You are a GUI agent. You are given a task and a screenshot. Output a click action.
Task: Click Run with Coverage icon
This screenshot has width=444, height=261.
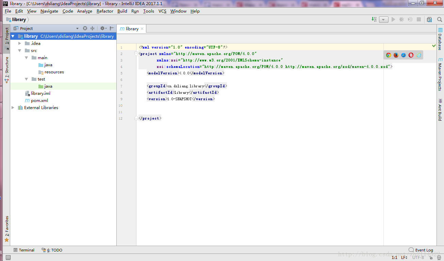(x=410, y=20)
